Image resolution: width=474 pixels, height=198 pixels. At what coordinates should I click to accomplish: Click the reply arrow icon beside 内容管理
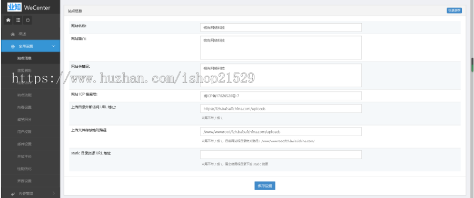[x=13, y=193]
